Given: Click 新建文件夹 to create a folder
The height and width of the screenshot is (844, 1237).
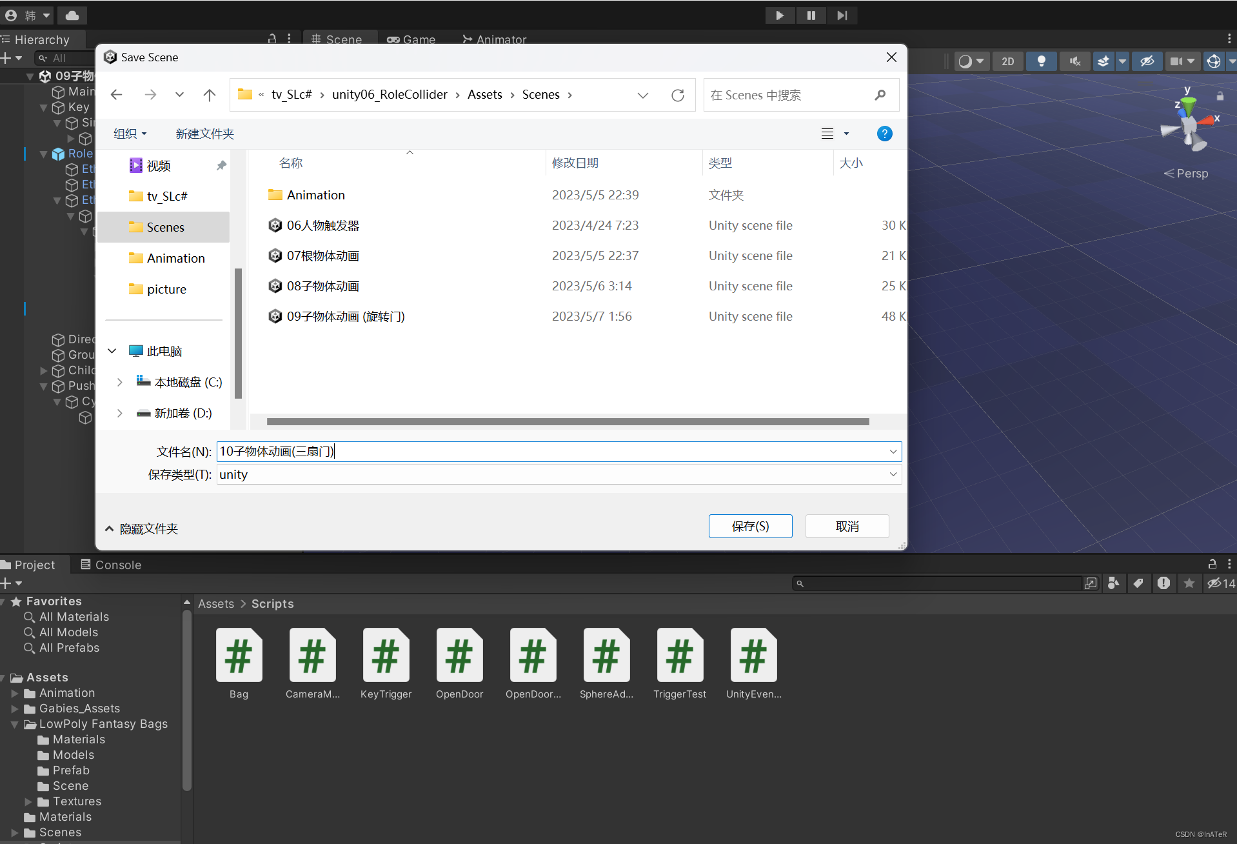Looking at the screenshot, I should (x=204, y=134).
